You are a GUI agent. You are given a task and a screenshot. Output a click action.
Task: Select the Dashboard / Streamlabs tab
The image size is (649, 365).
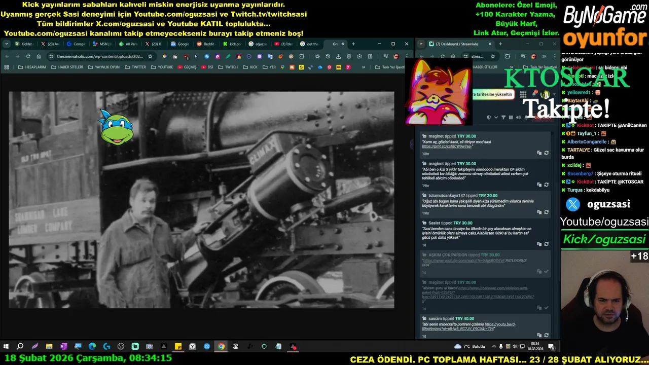[460, 44]
